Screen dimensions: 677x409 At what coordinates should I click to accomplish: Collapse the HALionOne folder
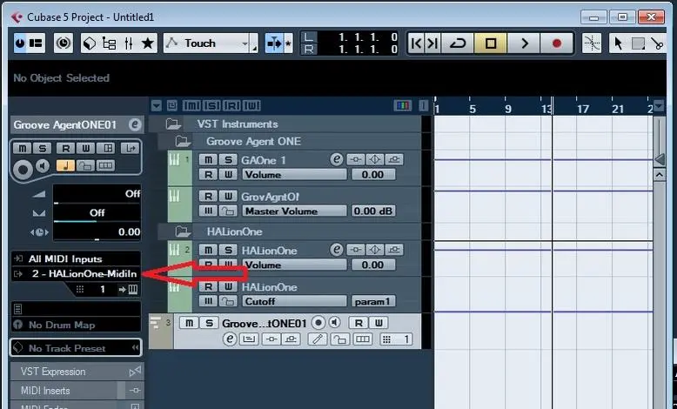click(x=183, y=232)
